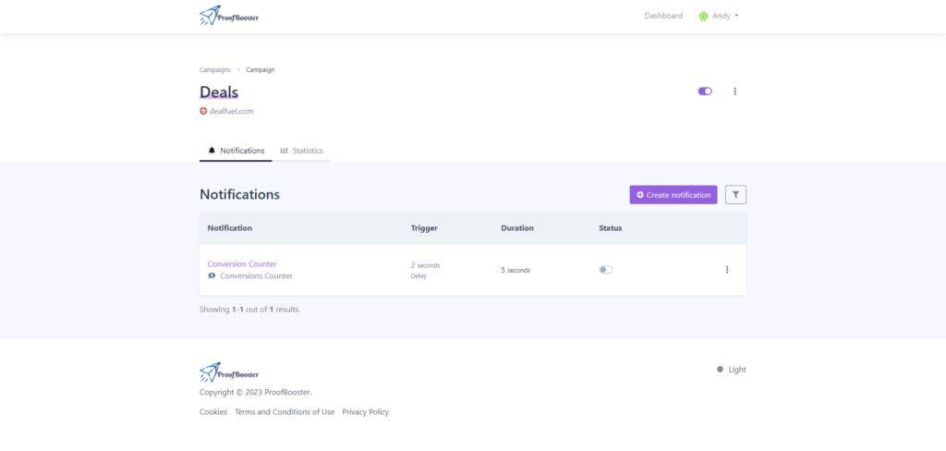Click the Notifications section heading
Image resolution: width=946 pixels, height=451 pixels.
tap(239, 194)
